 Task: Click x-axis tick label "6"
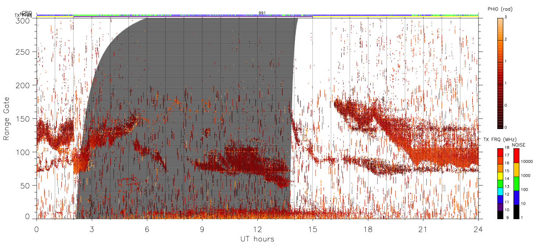coord(147,229)
